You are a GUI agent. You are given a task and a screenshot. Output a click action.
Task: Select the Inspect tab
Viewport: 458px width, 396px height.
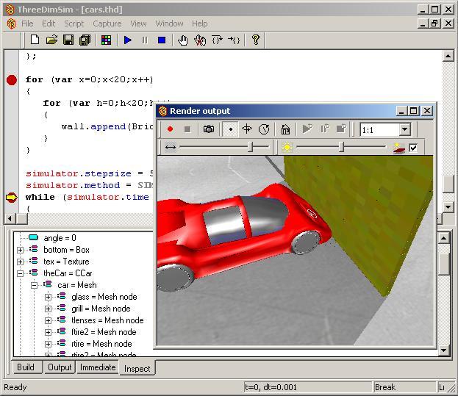[x=137, y=368]
